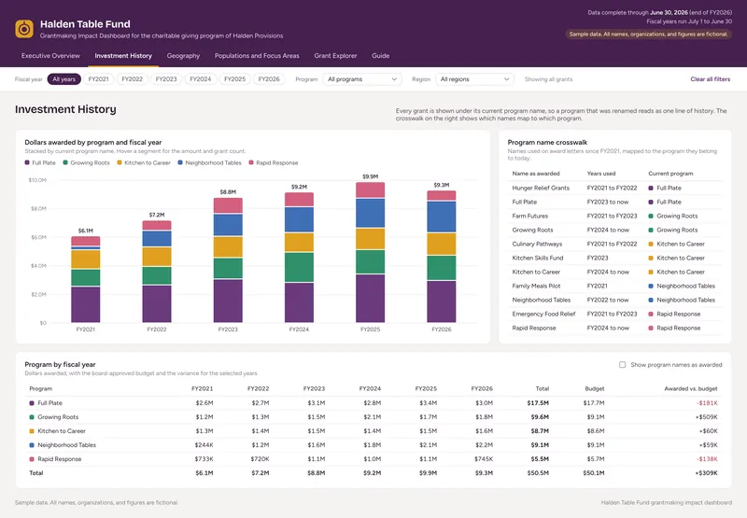Click the pink Rapid Response segment of FY2025 bar
Screen dimensions: 747x518
click(x=370, y=190)
